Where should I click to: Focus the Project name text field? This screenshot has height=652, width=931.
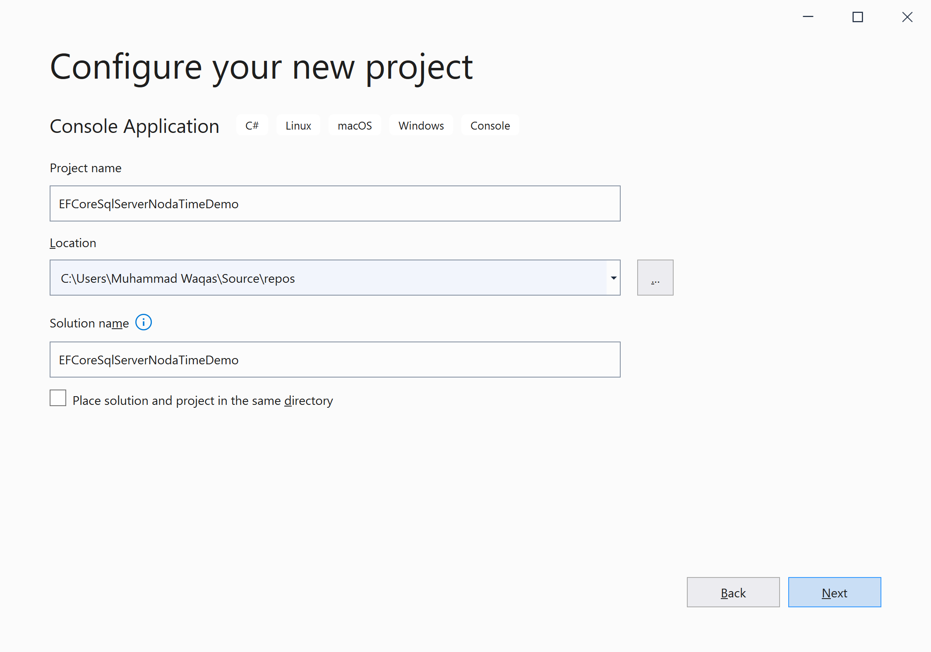(x=335, y=204)
